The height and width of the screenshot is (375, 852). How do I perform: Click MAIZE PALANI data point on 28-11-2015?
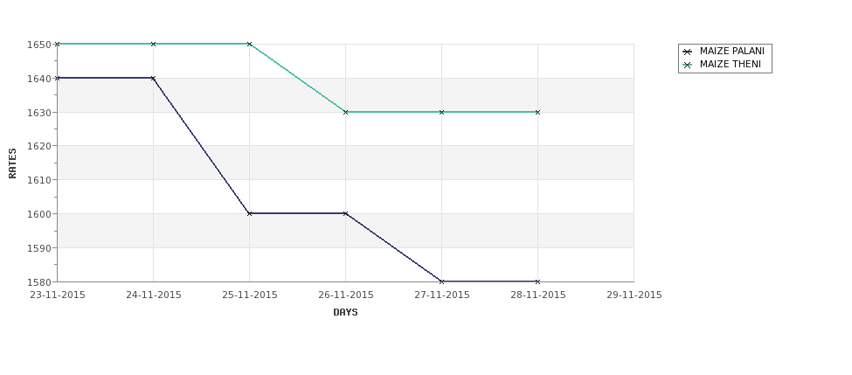538,281
